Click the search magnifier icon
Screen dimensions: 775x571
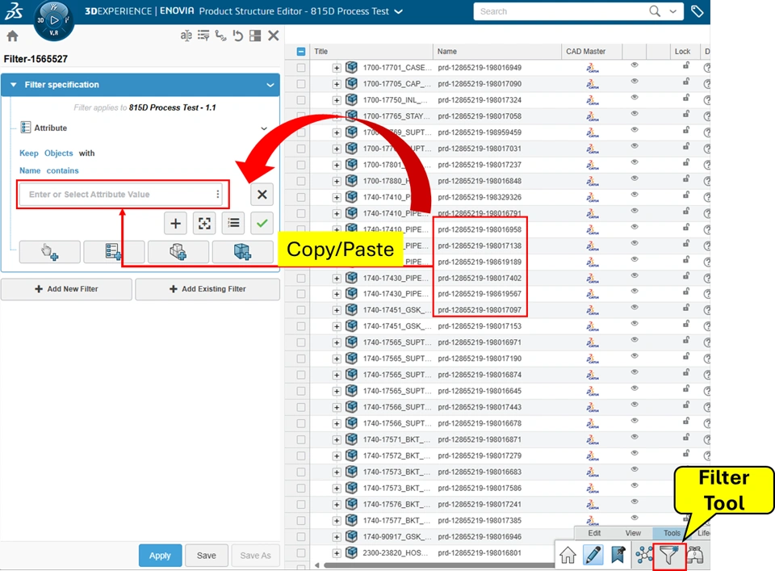click(655, 11)
